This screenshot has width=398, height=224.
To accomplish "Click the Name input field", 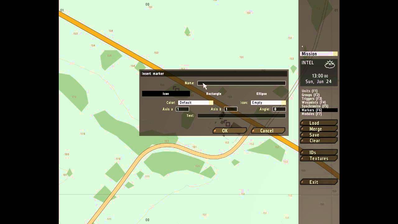I will coord(241,83).
